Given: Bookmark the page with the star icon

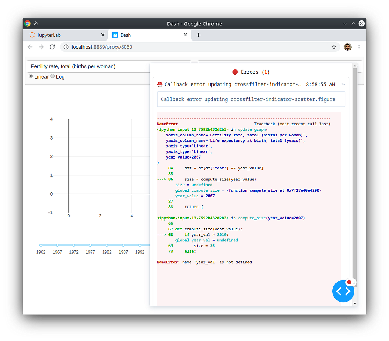Looking at the screenshot, I should click(334, 46).
